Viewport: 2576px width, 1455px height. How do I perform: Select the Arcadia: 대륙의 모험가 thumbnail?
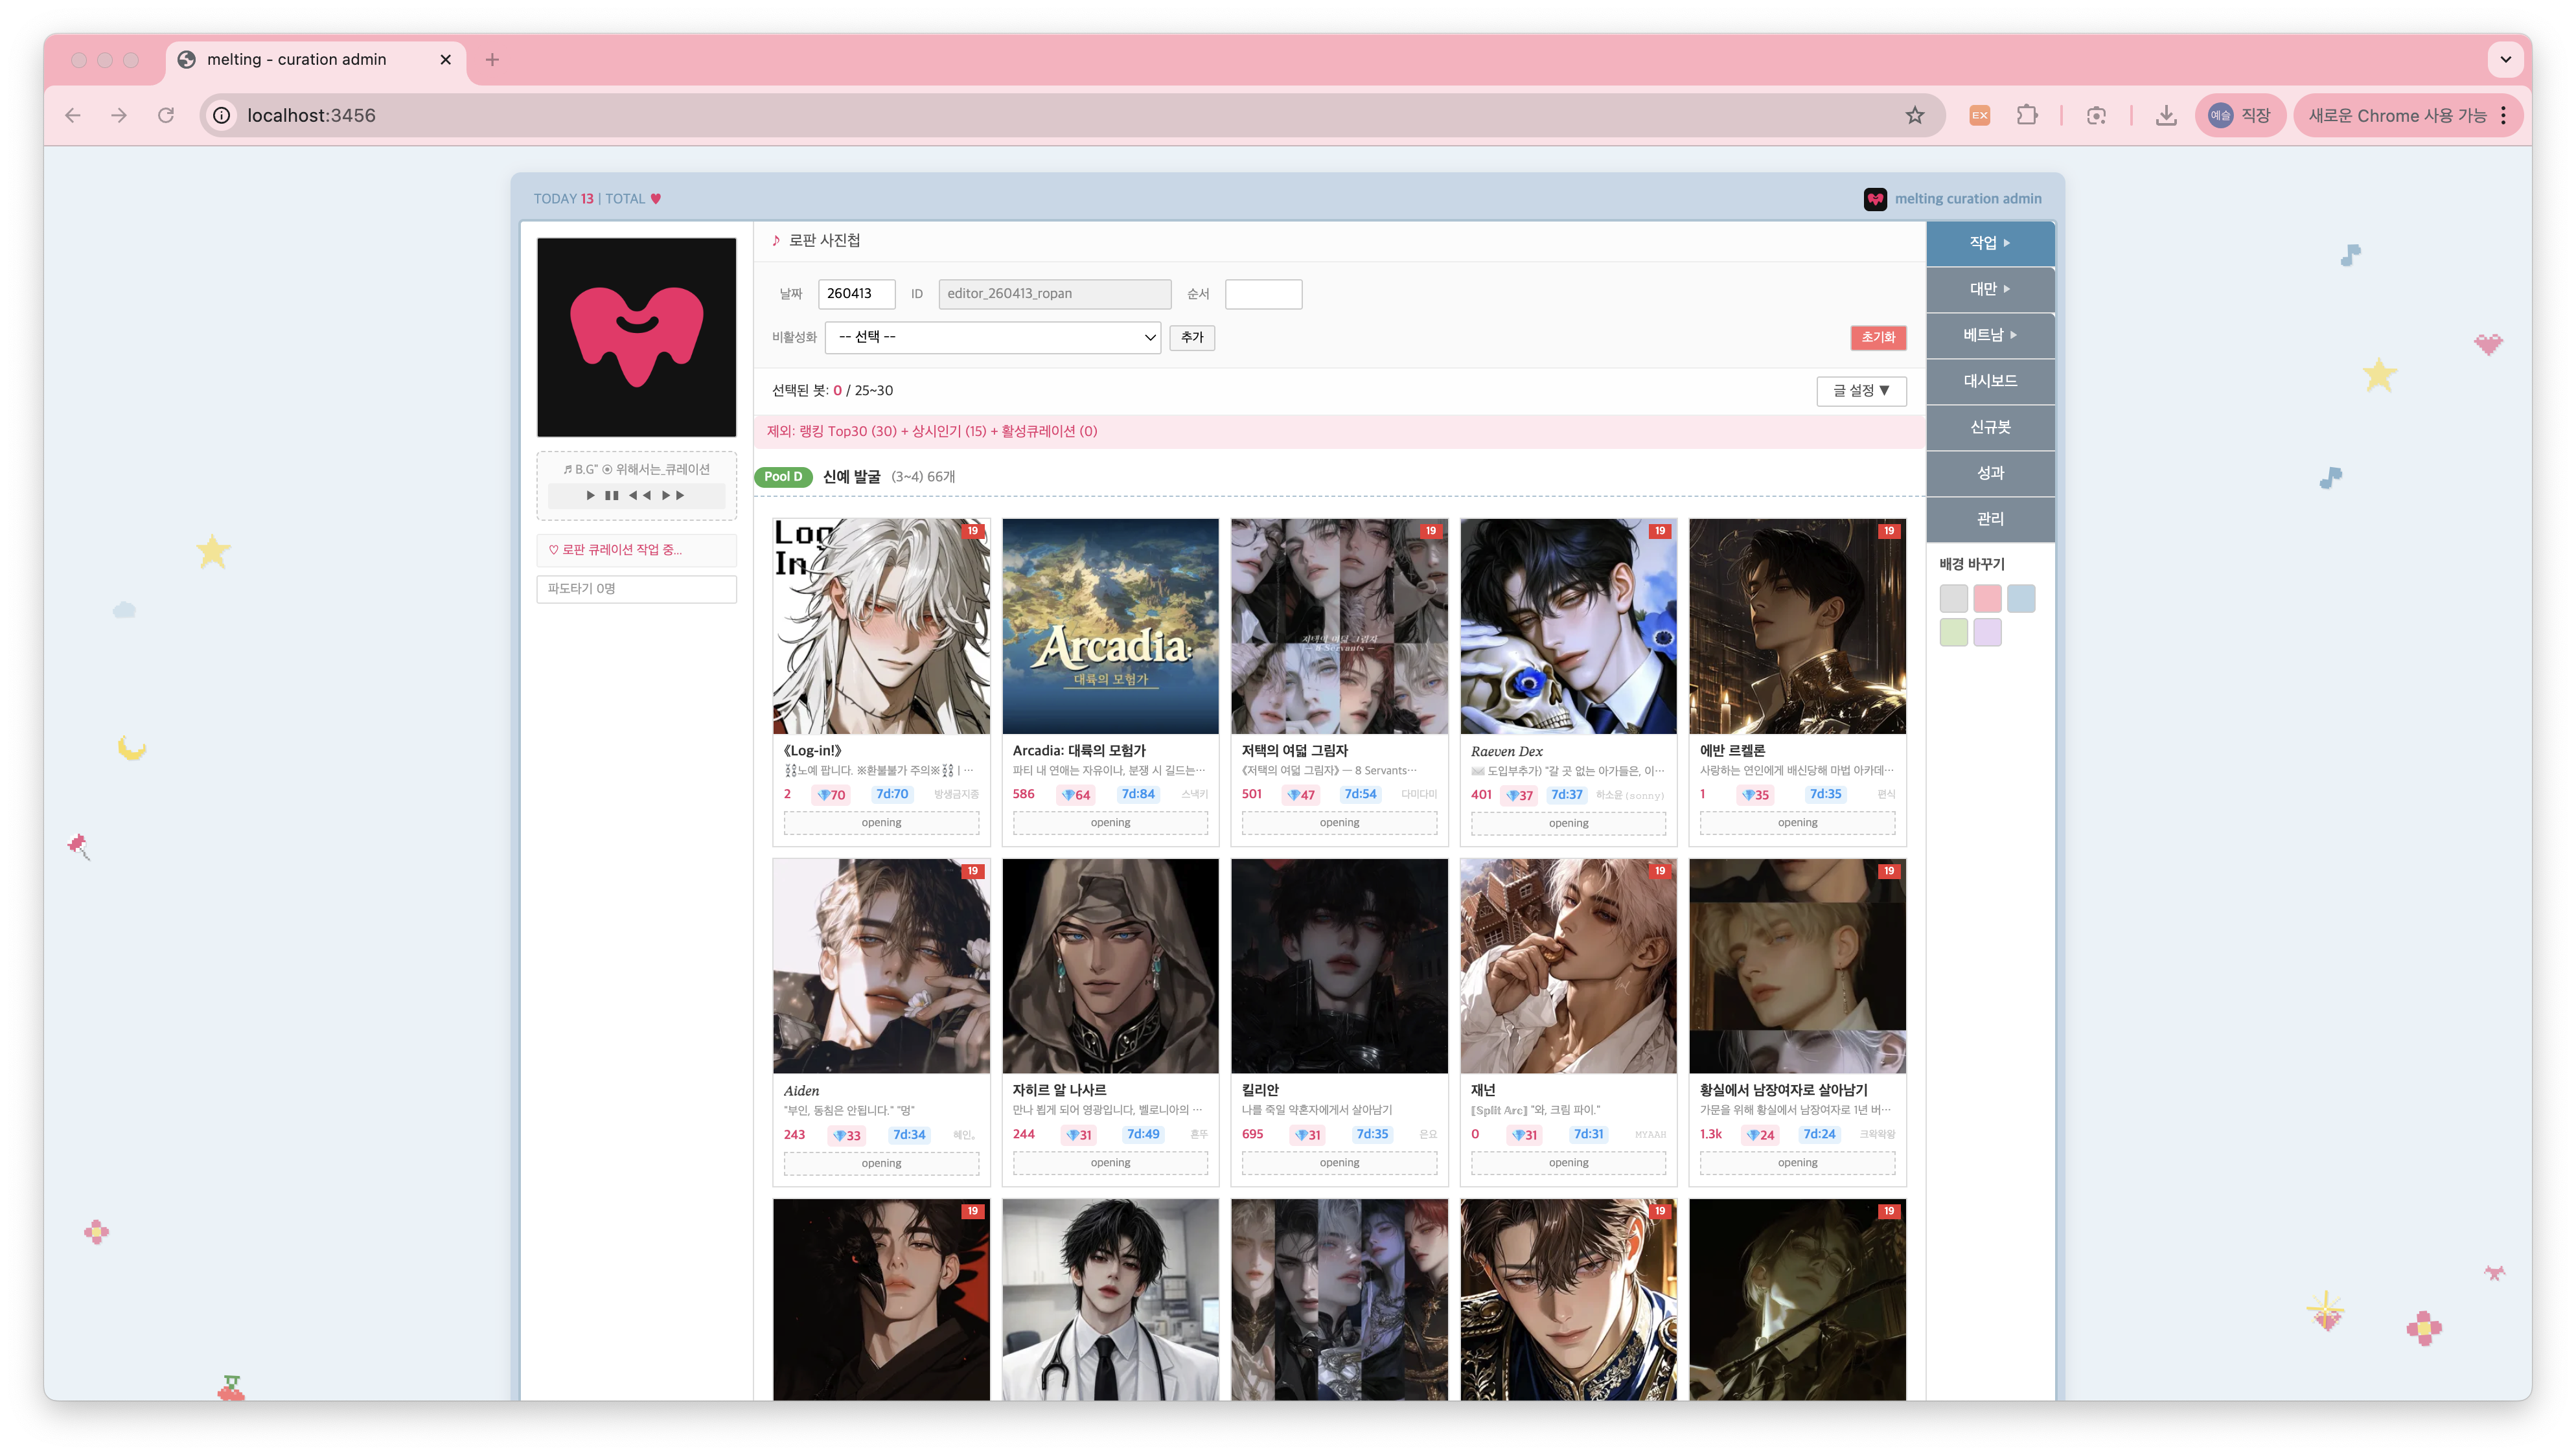[x=1110, y=626]
